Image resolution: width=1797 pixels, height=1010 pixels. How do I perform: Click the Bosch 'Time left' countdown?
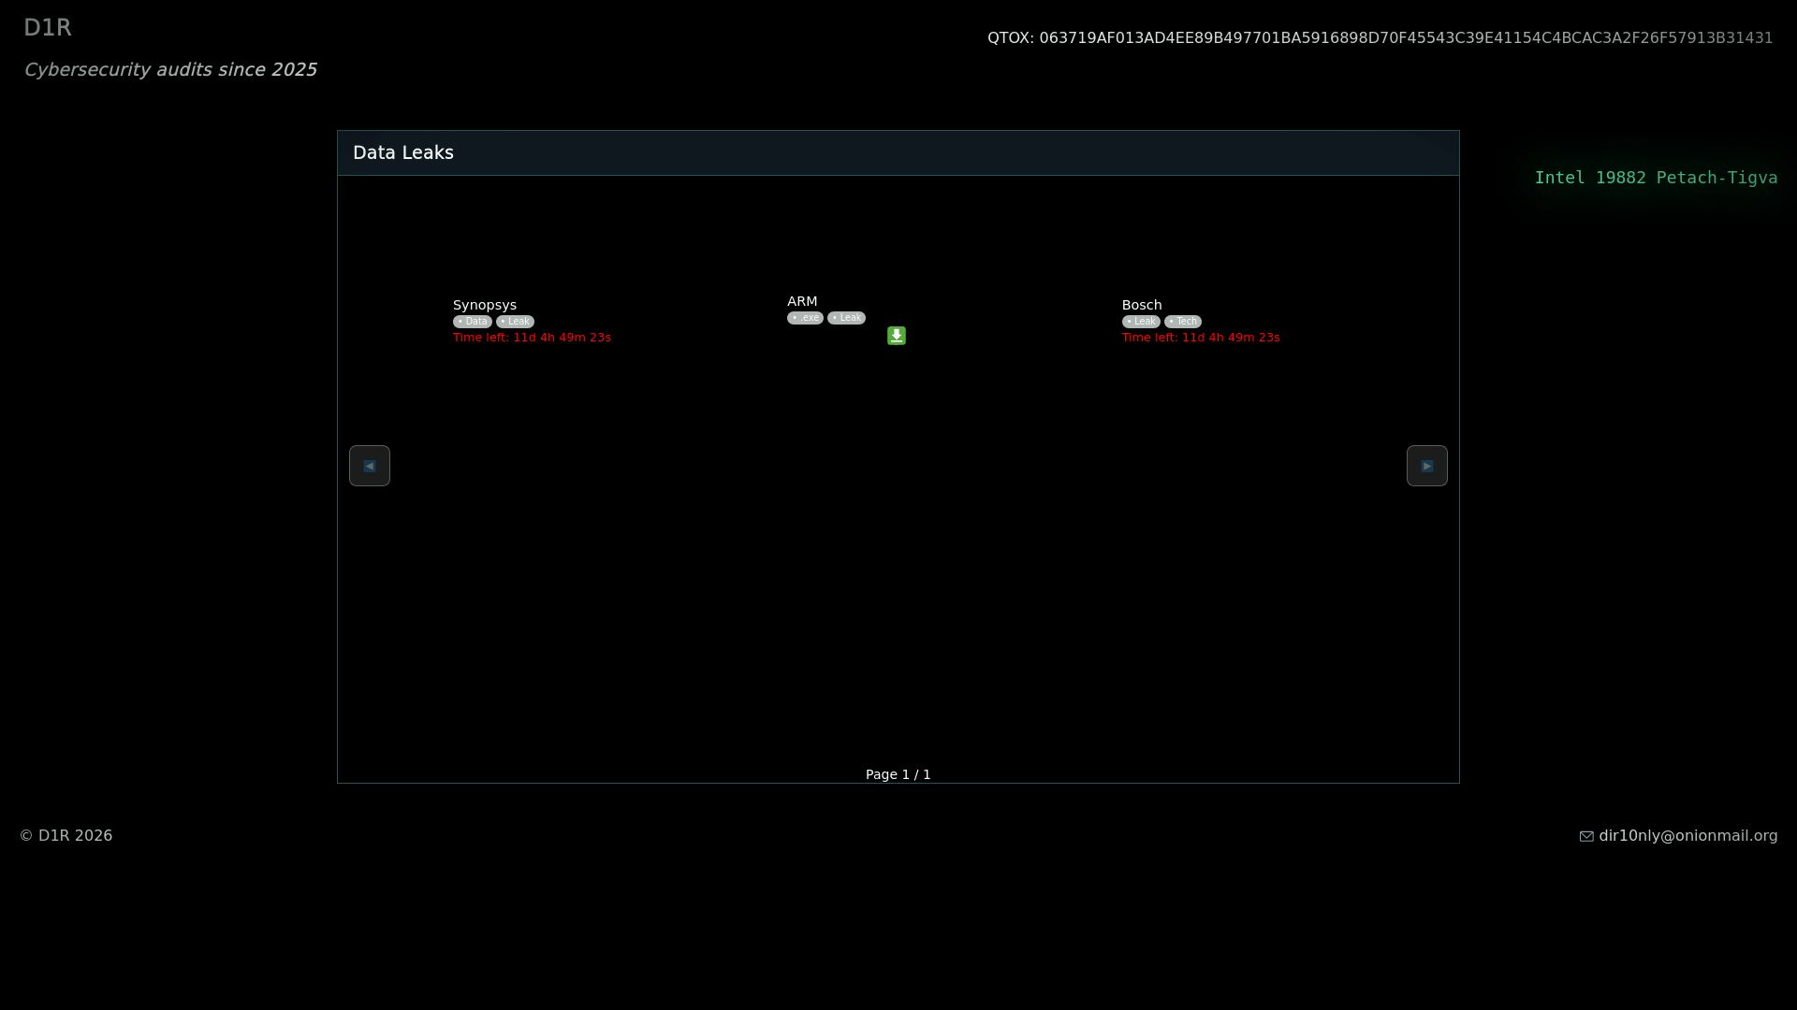[1201, 338]
